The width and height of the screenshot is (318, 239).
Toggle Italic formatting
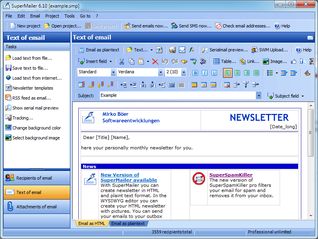(x=205, y=73)
